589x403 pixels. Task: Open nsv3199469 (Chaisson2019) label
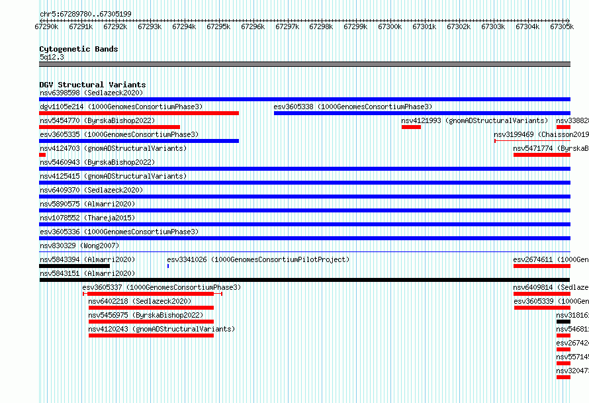541,134
